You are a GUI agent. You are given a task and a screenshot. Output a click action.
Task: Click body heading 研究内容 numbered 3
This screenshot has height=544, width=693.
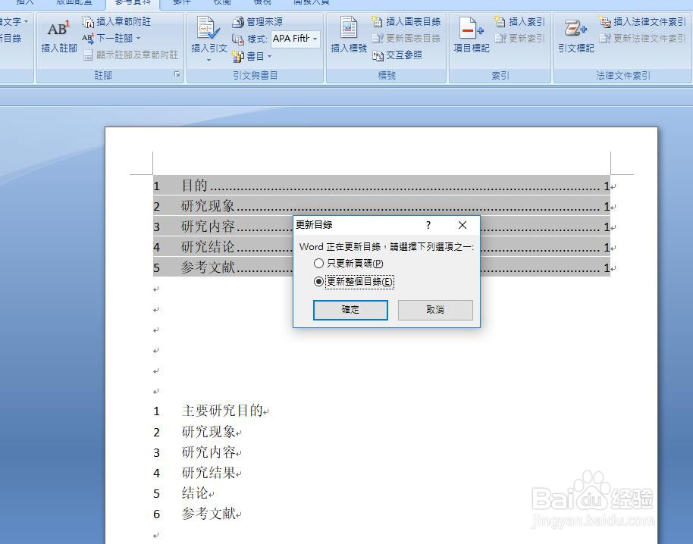tap(209, 452)
